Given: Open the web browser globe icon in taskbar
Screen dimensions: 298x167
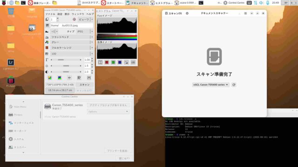Looking at the screenshot, I should point(11,3).
